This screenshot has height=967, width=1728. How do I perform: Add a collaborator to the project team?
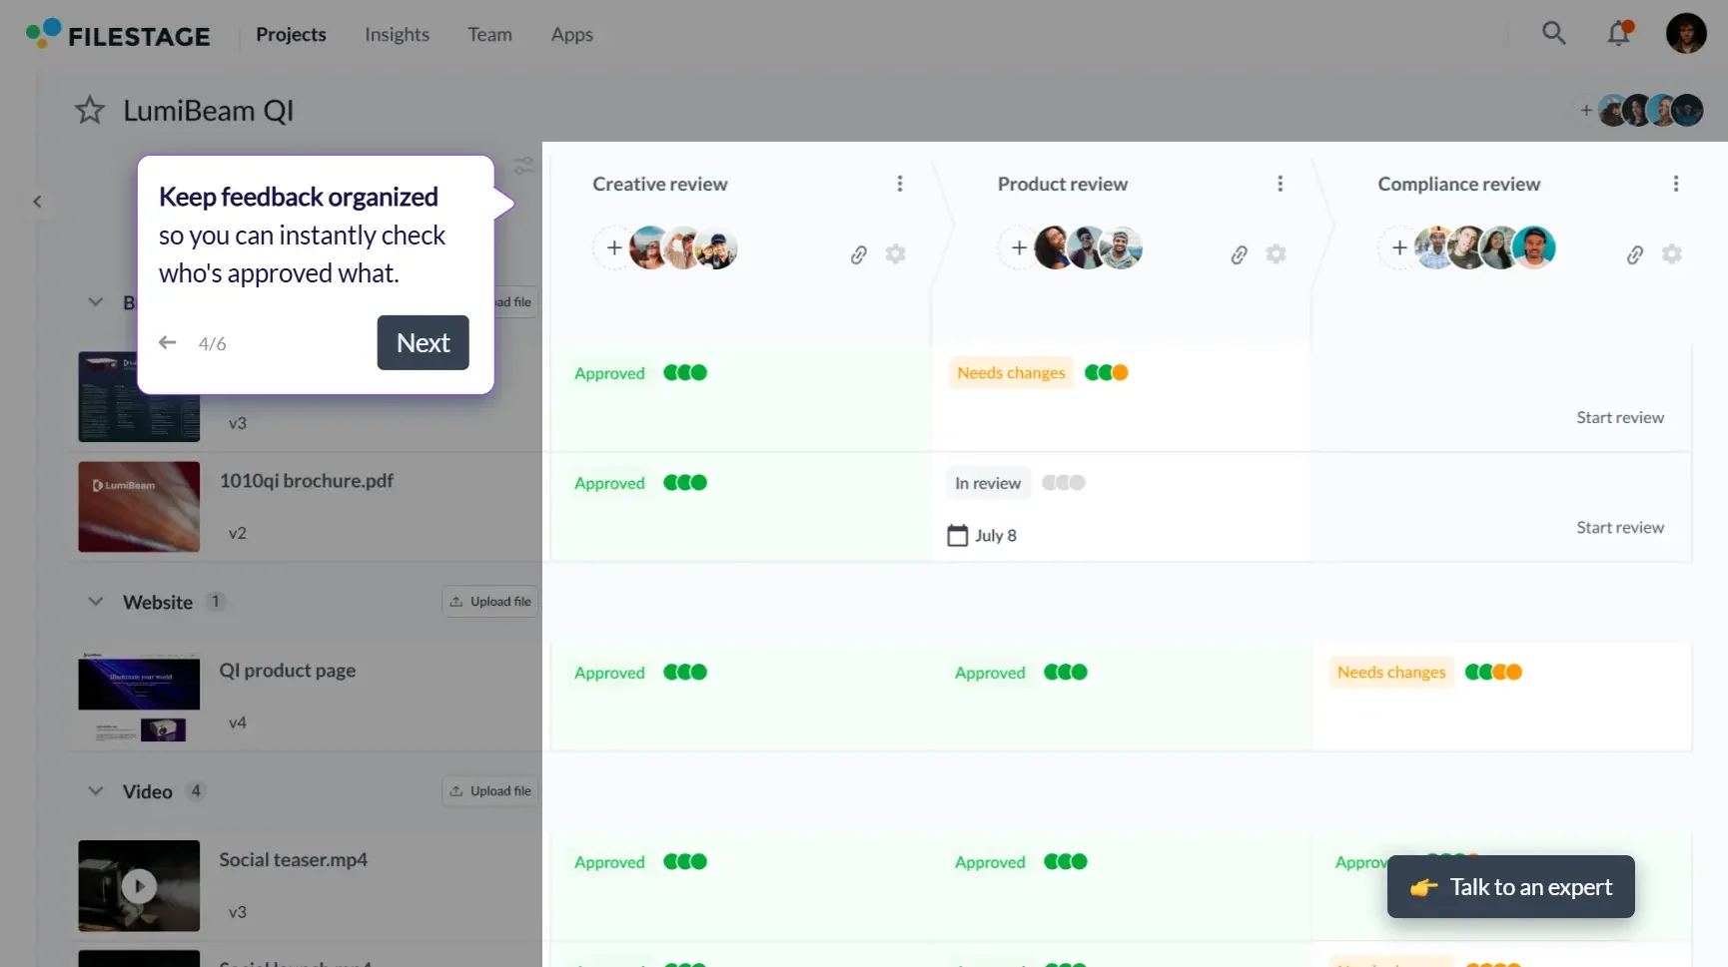click(x=1586, y=110)
